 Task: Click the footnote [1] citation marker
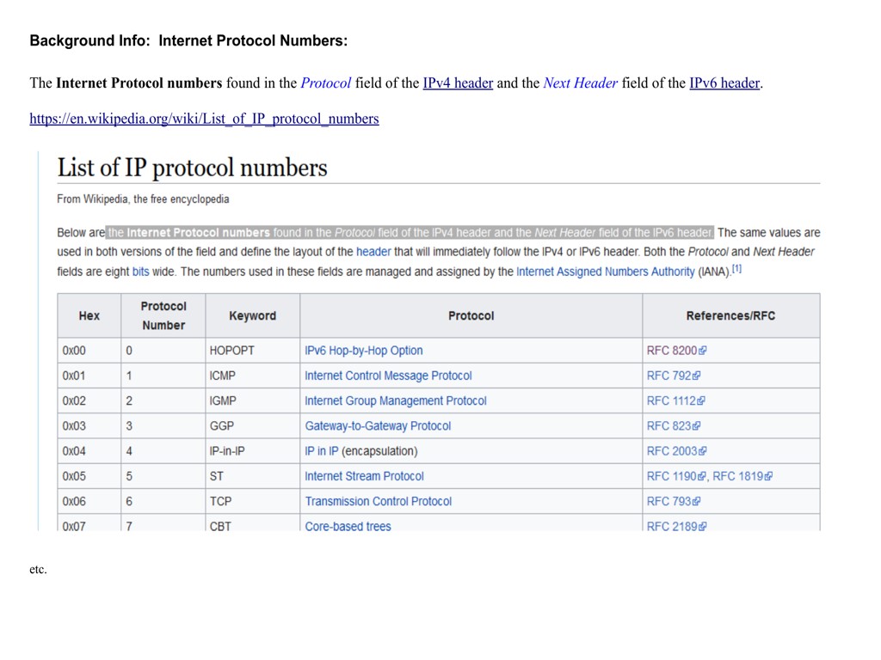(737, 269)
